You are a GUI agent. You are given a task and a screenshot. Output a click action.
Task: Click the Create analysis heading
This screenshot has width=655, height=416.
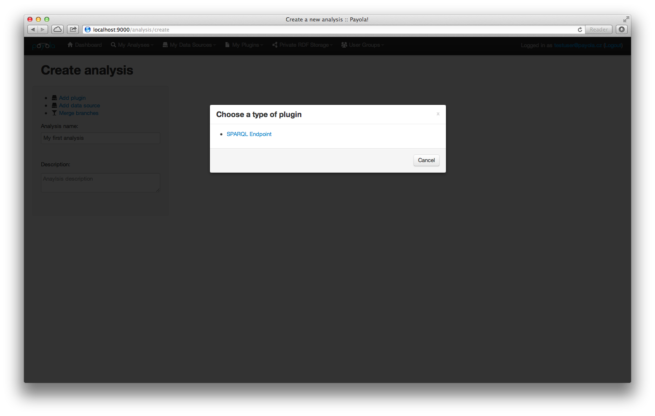(x=87, y=70)
